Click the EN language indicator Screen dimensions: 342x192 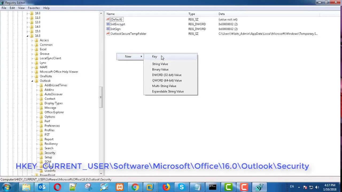click(292, 187)
